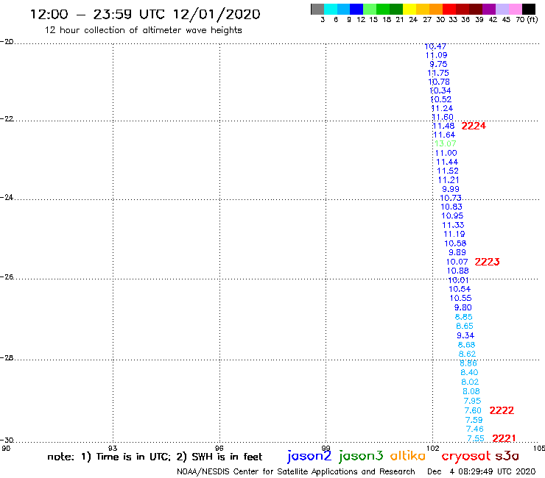
Task: Select the value 7.60 beside 2222
Action: coord(473,410)
